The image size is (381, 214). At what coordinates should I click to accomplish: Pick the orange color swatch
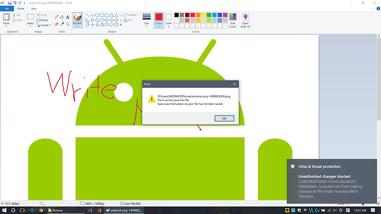[x=198, y=15]
